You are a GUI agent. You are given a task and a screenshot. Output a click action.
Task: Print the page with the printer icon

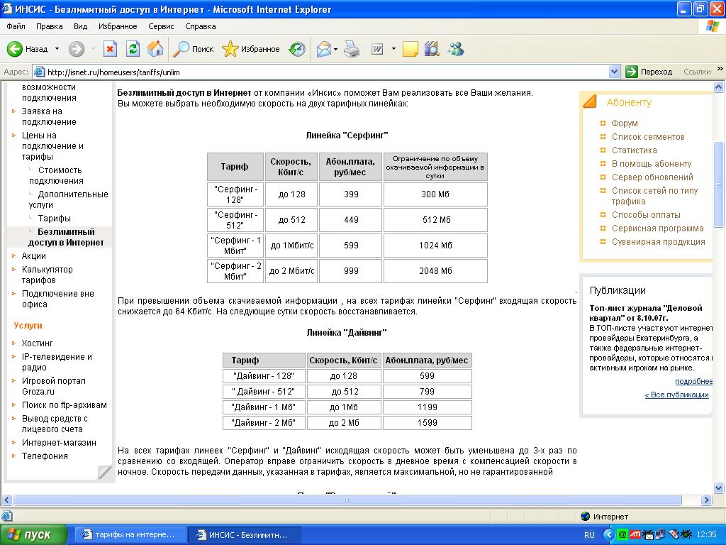(352, 49)
